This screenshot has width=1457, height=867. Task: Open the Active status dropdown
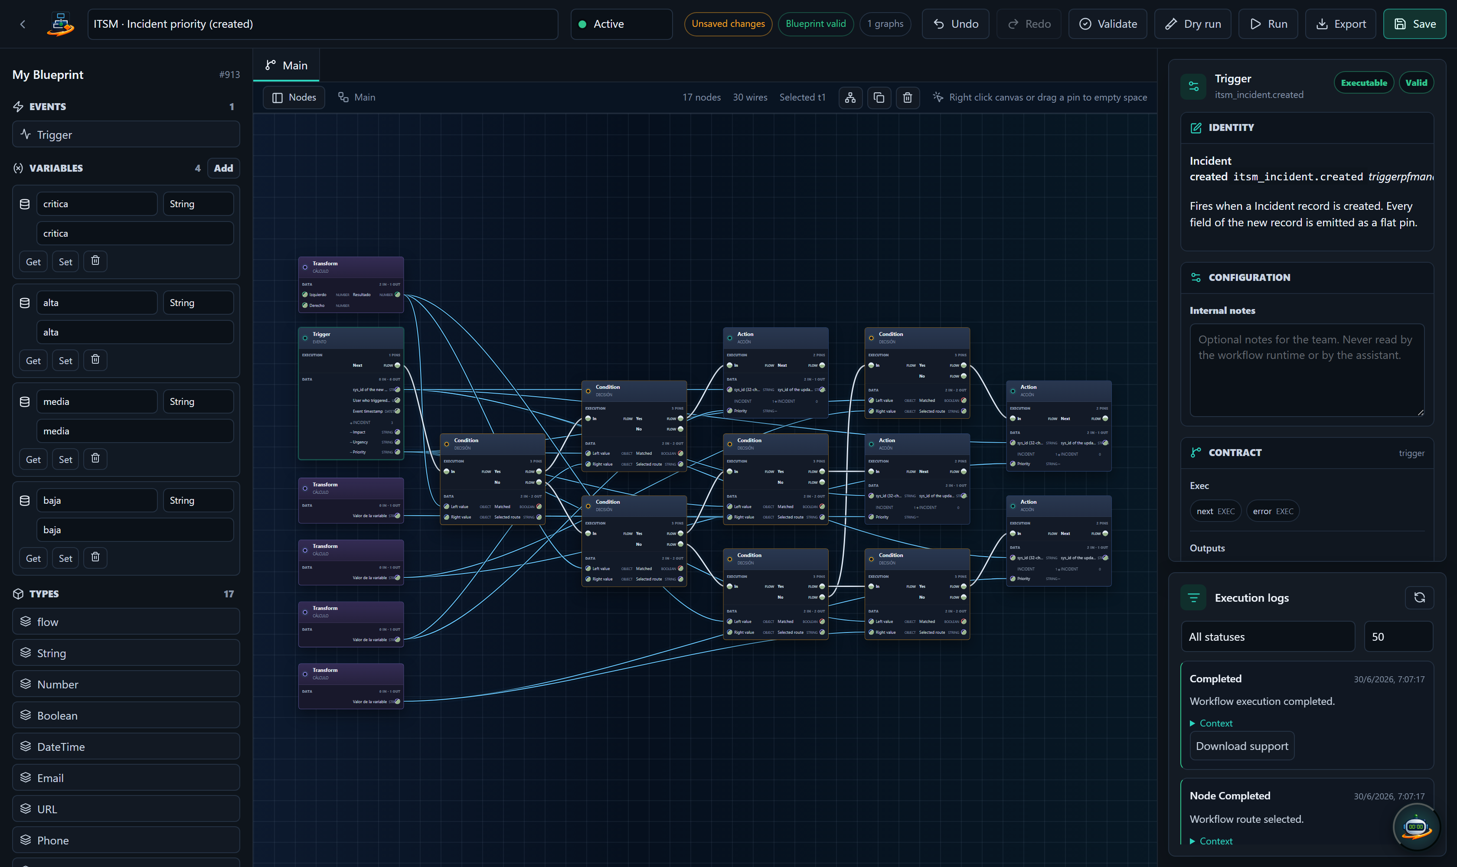(x=621, y=24)
